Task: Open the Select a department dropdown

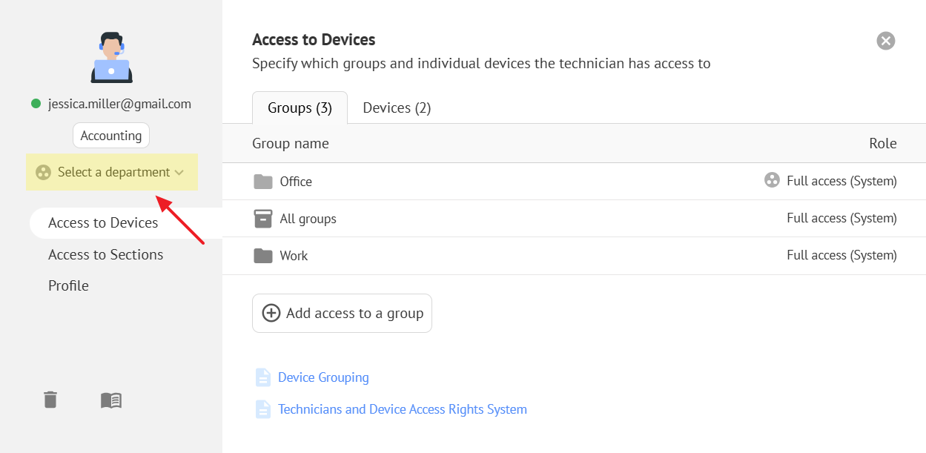Action: pos(112,172)
